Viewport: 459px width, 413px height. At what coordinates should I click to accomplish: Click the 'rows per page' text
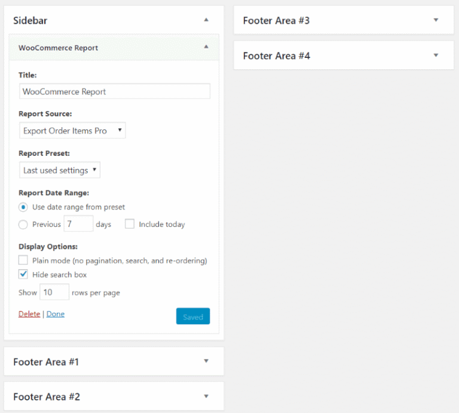(96, 293)
